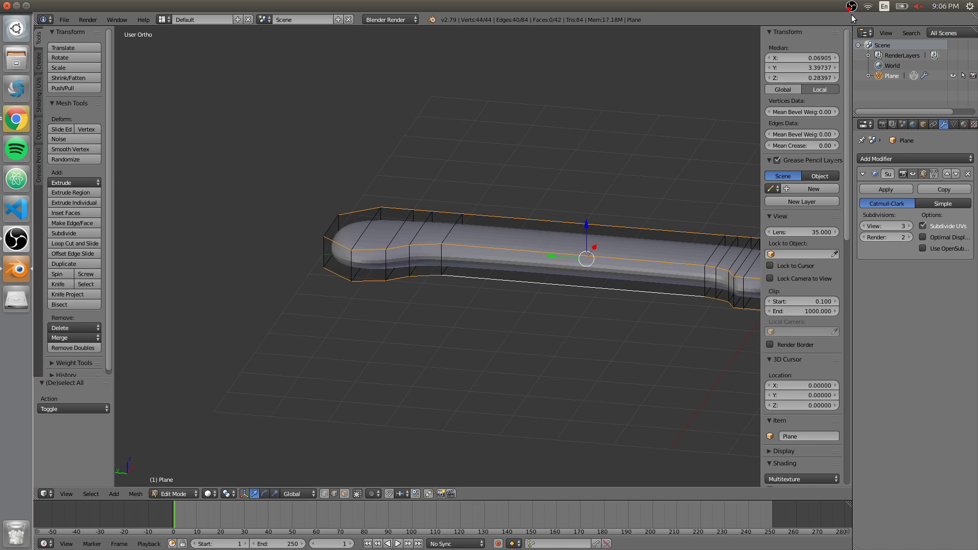
Task: Open the Object properties cube icon
Action: [x=923, y=124]
